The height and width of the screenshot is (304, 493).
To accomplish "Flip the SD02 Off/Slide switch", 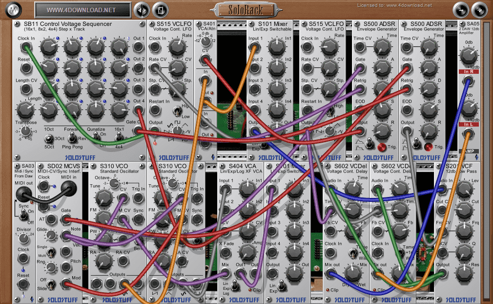I will (50, 284).
